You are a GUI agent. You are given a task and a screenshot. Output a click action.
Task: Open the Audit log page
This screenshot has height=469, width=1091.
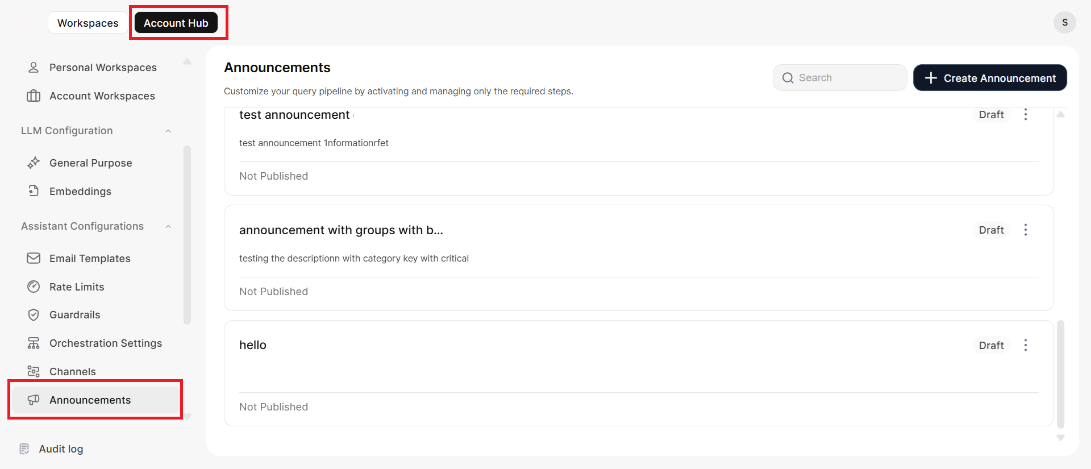(x=61, y=449)
